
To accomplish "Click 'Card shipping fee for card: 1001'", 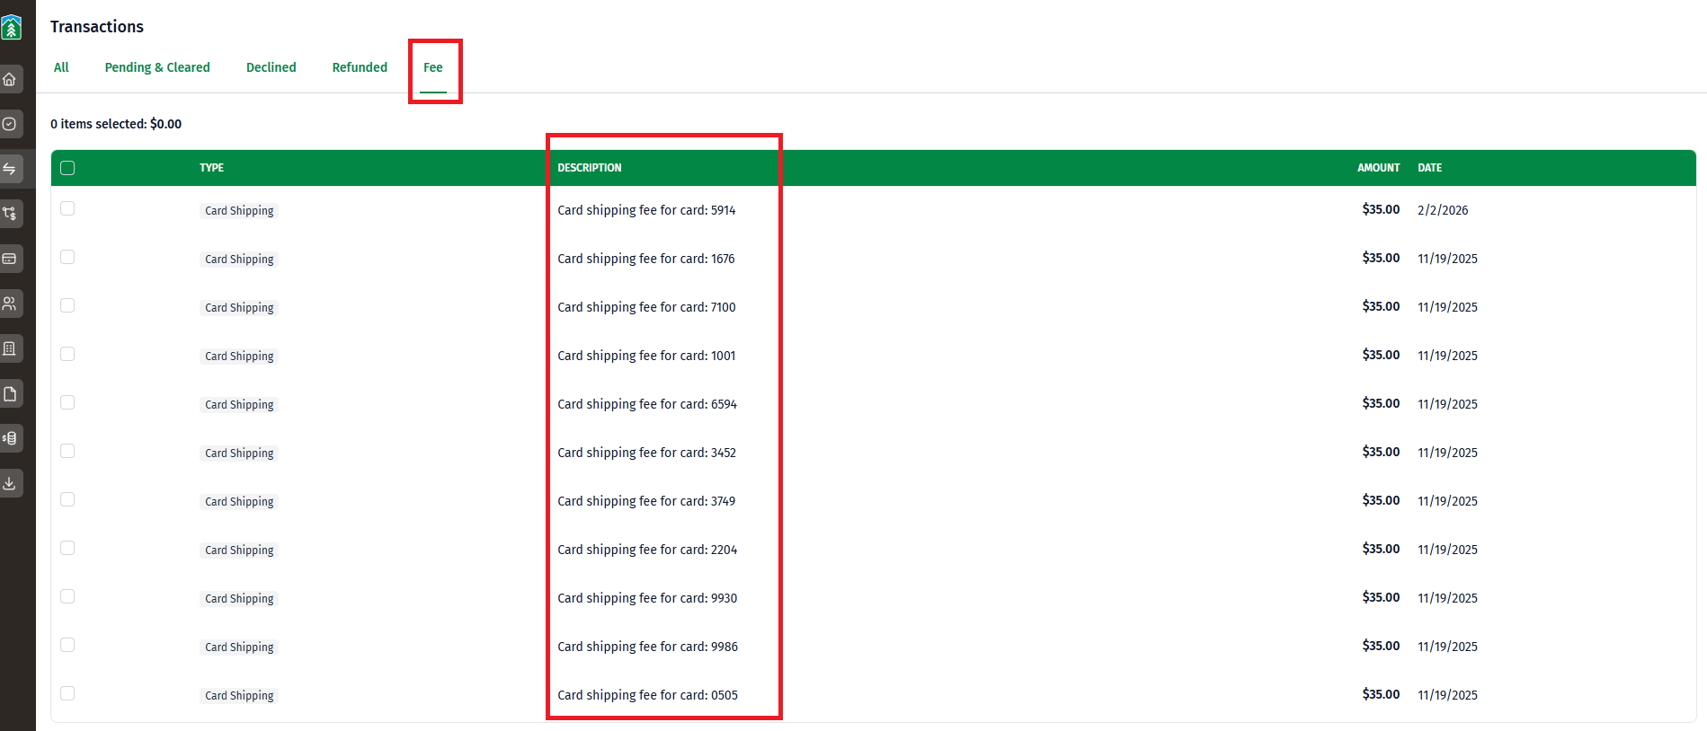I will [x=646, y=356].
